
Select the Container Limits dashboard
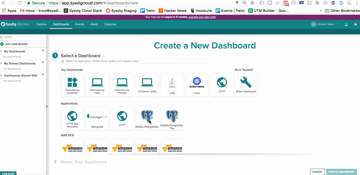(x=147, y=85)
